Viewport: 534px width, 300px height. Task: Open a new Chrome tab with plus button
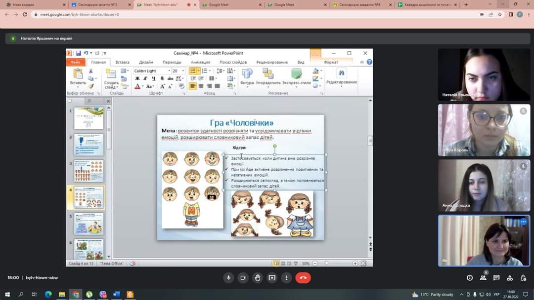(x=466, y=4)
